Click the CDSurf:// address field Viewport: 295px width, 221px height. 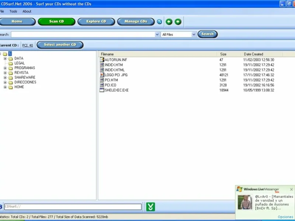[x=73, y=207]
